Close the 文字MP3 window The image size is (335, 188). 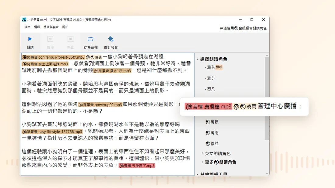pos(263,20)
